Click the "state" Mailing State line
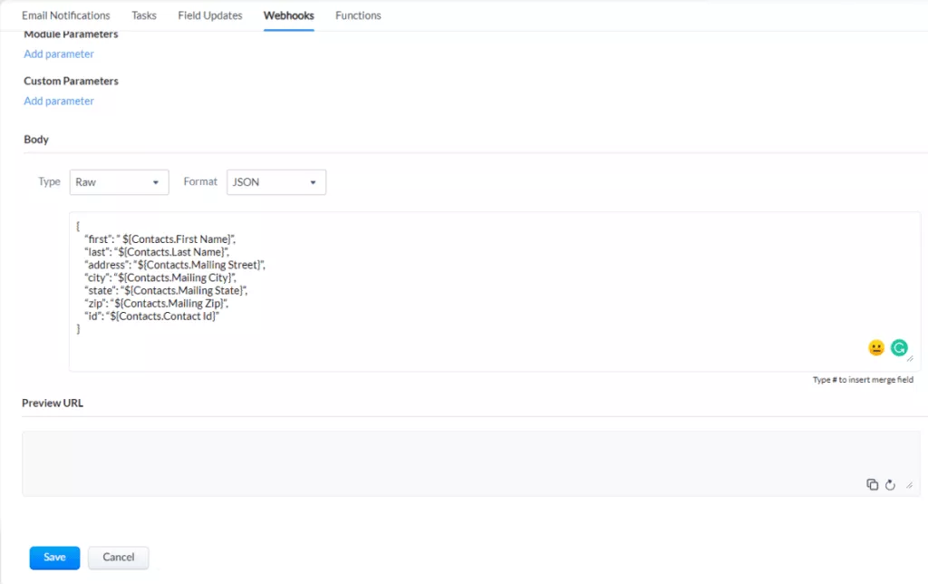Image resolution: width=928 pixels, height=584 pixels. 166,291
